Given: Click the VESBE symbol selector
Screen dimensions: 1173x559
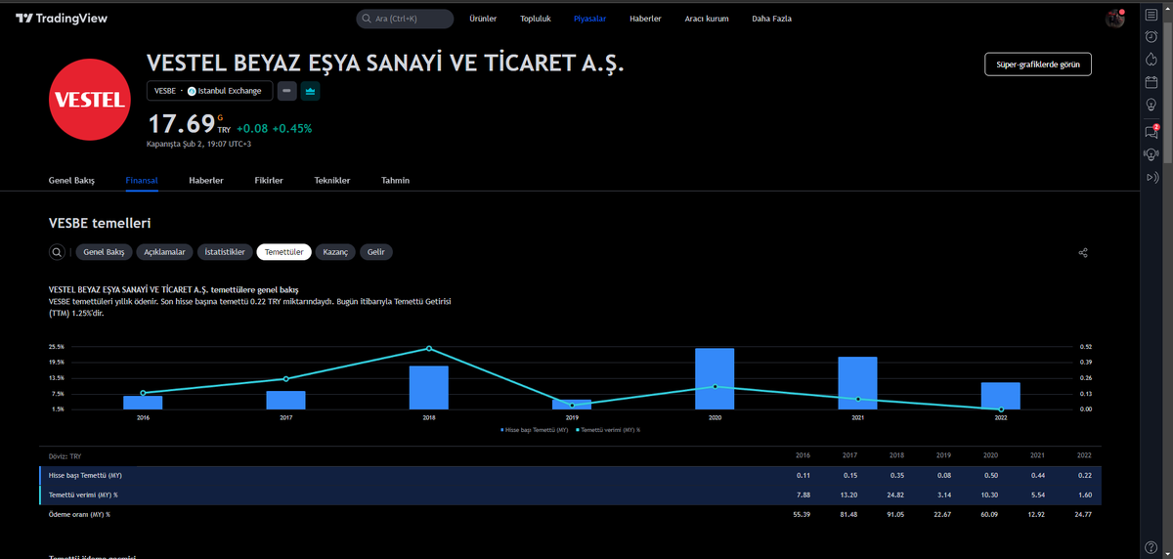Looking at the screenshot, I should point(208,91).
